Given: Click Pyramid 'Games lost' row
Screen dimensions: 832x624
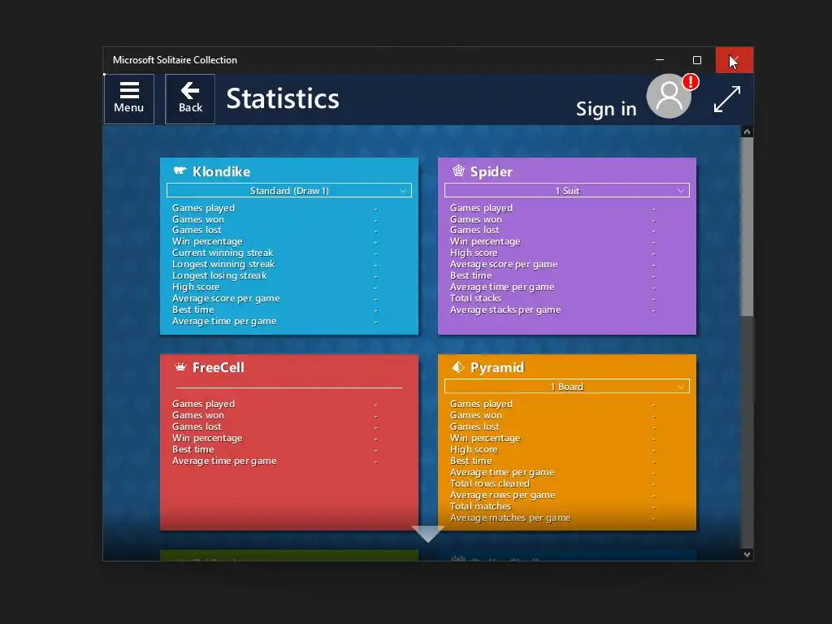Looking at the screenshot, I should (x=552, y=427).
